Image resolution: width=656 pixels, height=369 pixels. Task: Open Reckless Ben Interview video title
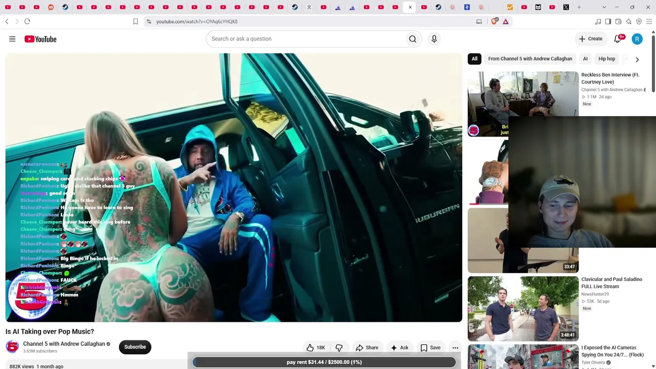pyautogui.click(x=610, y=78)
